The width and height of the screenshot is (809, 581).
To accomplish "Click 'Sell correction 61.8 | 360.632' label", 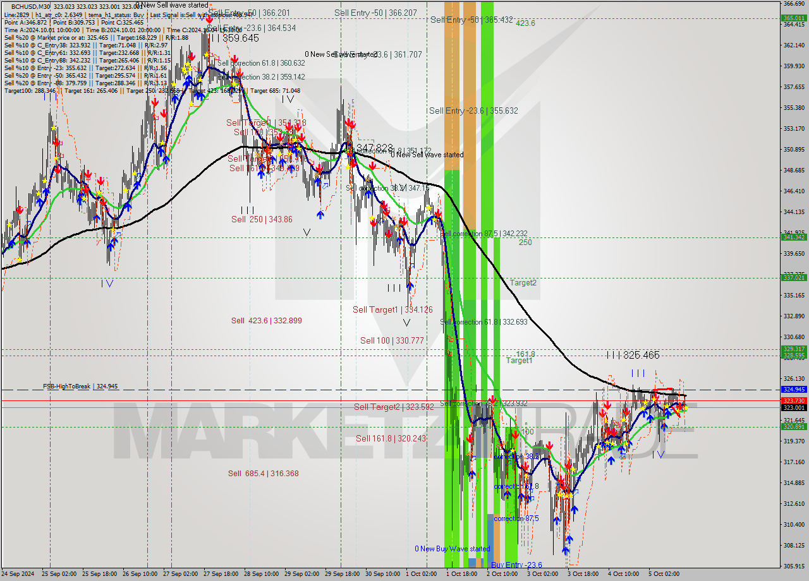I will [261, 63].
